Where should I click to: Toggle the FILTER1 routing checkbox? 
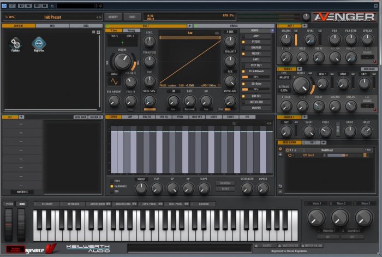(243, 54)
